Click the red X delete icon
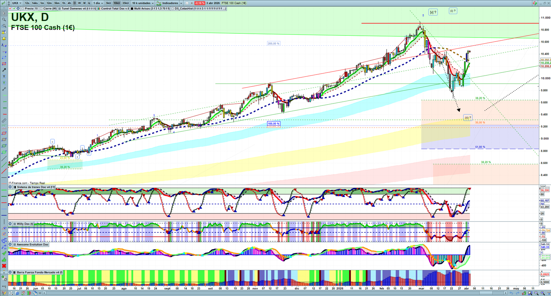Screen dimensions: 551x296 (x=4, y=266)
